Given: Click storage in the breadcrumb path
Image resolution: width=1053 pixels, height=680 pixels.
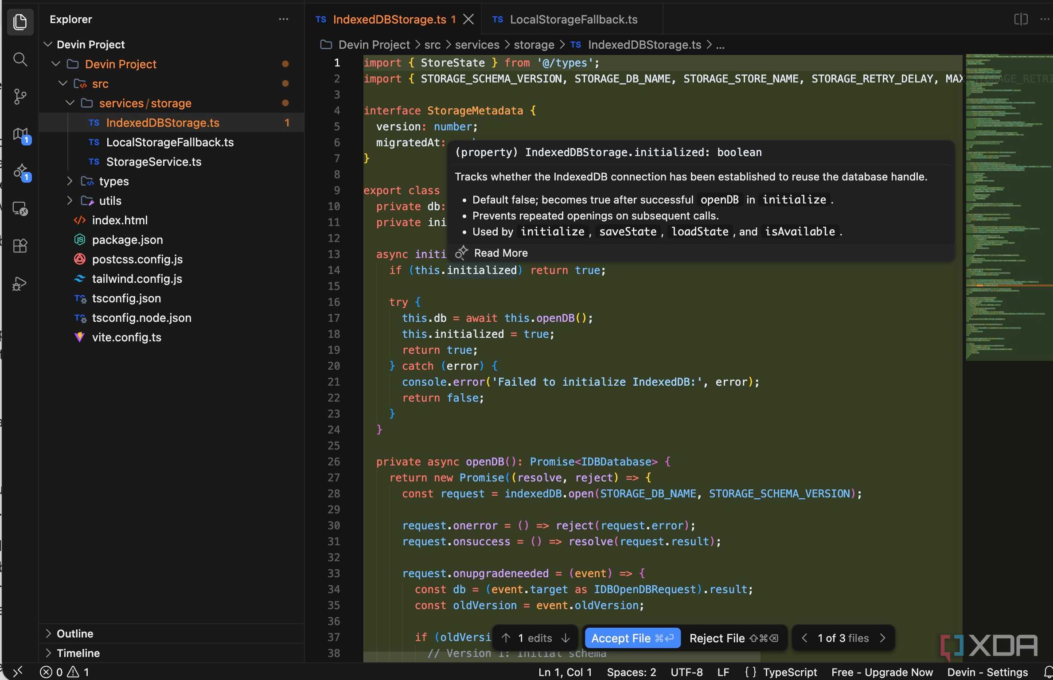Looking at the screenshot, I should tap(534, 45).
